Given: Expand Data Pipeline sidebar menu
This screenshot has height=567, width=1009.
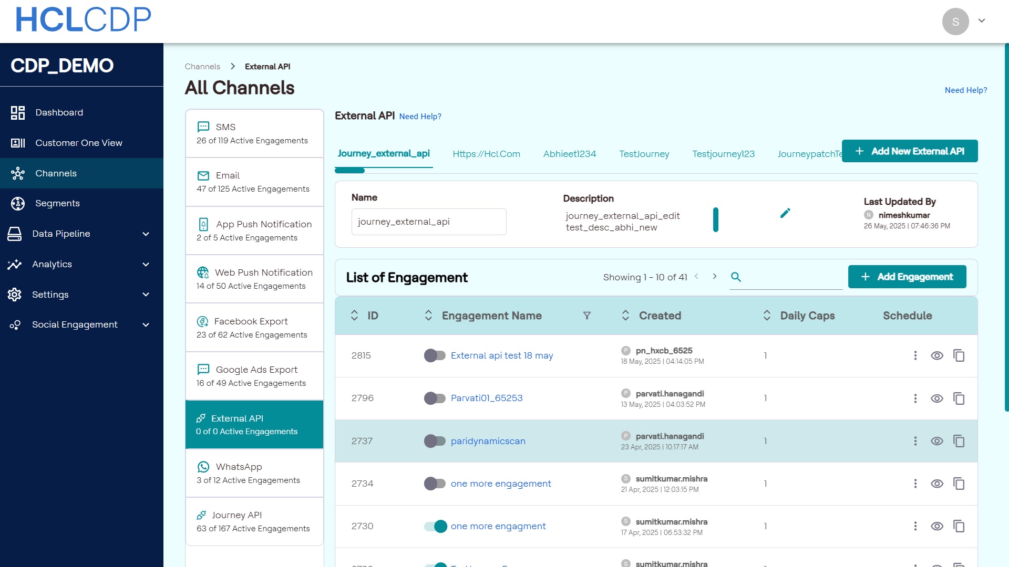Looking at the screenshot, I should (146, 234).
